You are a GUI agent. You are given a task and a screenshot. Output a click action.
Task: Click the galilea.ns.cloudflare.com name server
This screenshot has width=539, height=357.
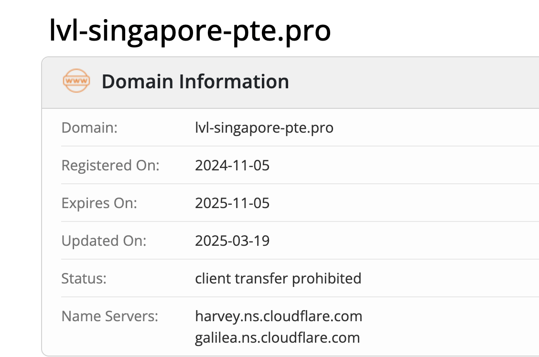[277, 338]
